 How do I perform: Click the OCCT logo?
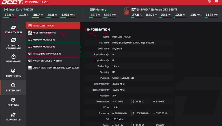tap(12, 2)
